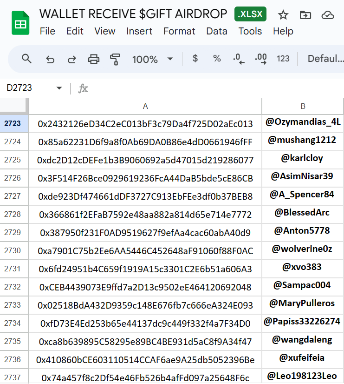Select row 2734 header

[x=14, y=323]
